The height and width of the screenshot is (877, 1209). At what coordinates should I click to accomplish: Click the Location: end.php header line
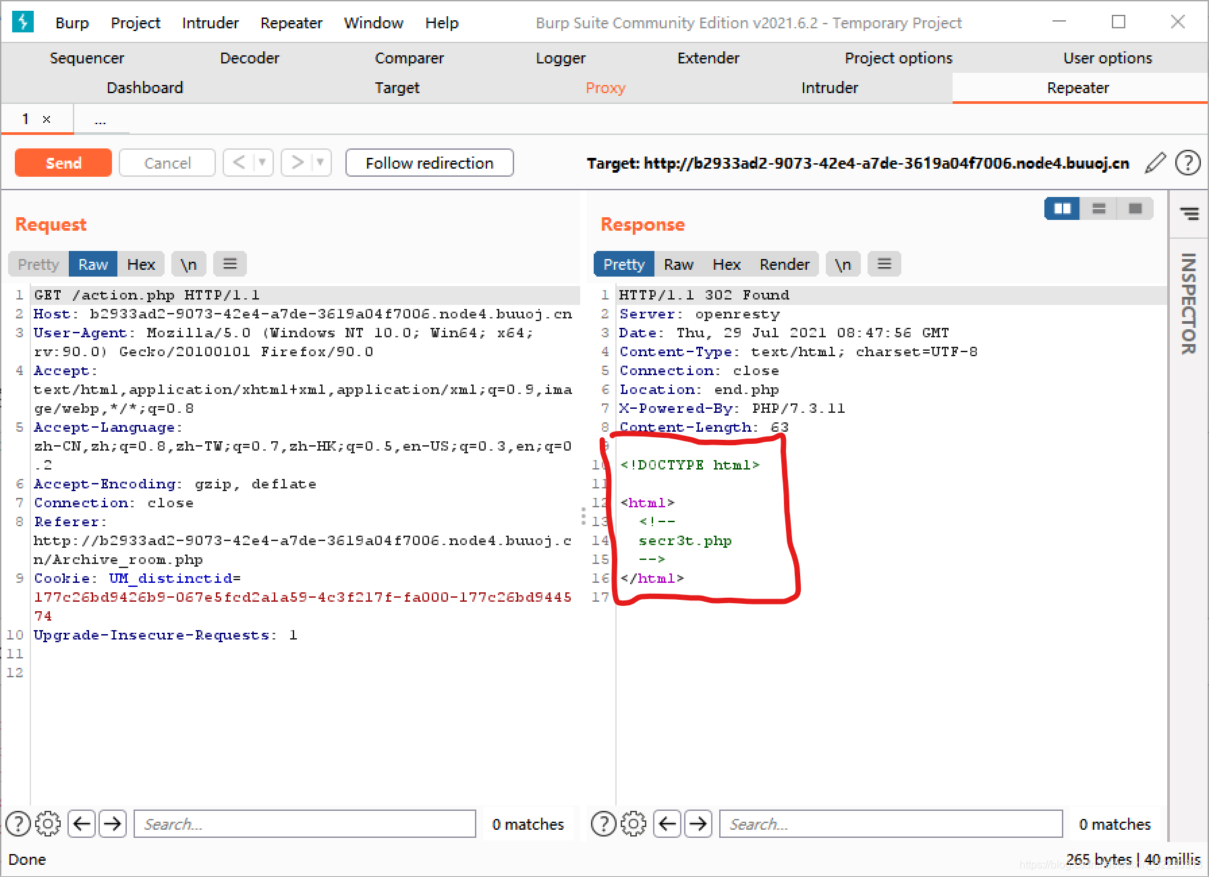coord(700,389)
